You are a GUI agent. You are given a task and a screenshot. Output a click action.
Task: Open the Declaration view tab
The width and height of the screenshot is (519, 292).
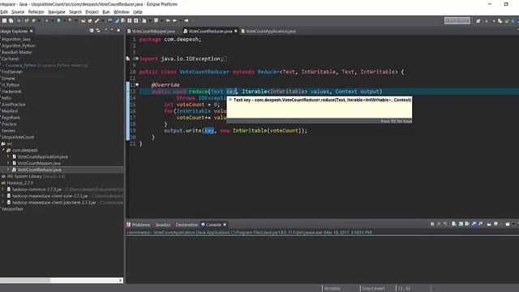coord(187,225)
